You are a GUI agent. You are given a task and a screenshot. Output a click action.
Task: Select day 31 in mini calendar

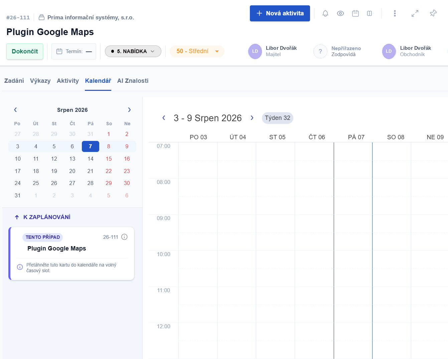tap(18, 195)
